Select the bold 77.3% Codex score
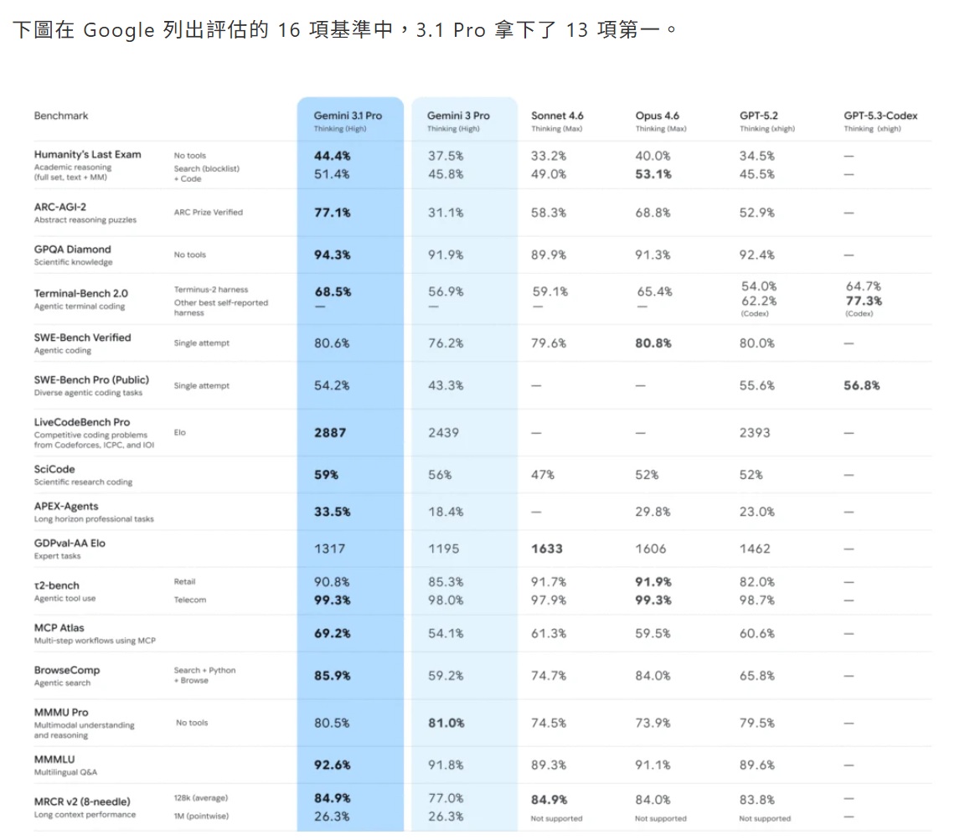 click(x=864, y=301)
